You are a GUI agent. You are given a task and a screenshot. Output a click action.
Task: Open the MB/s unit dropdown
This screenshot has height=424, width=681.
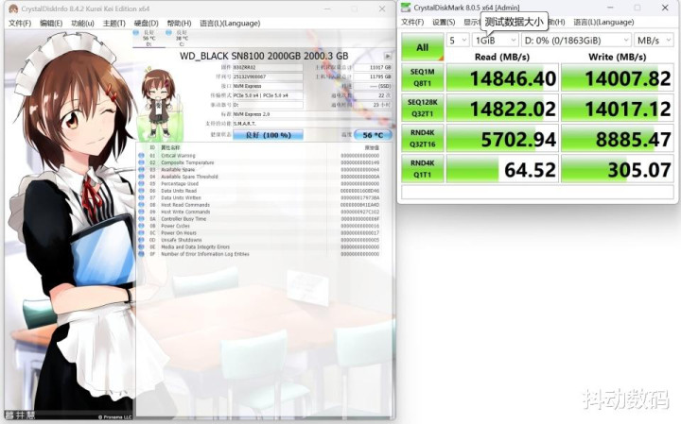click(654, 41)
